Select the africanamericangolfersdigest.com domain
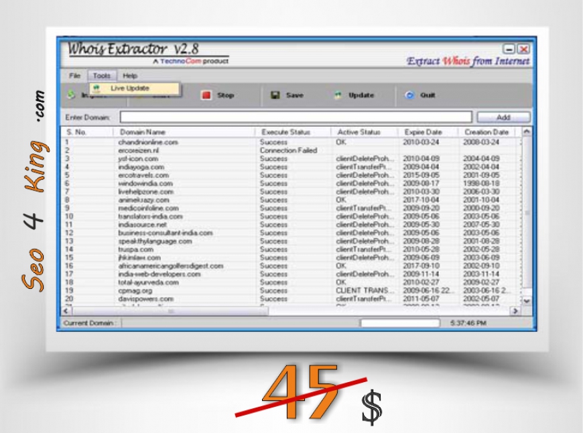Image resolution: width=583 pixels, height=433 pixels. click(x=171, y=266)
